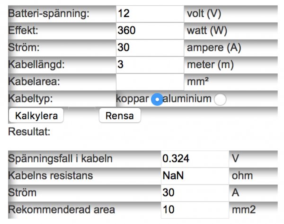Click the Rensa button
The width and height of the screenshot is (284, 224).
point(119,115)
